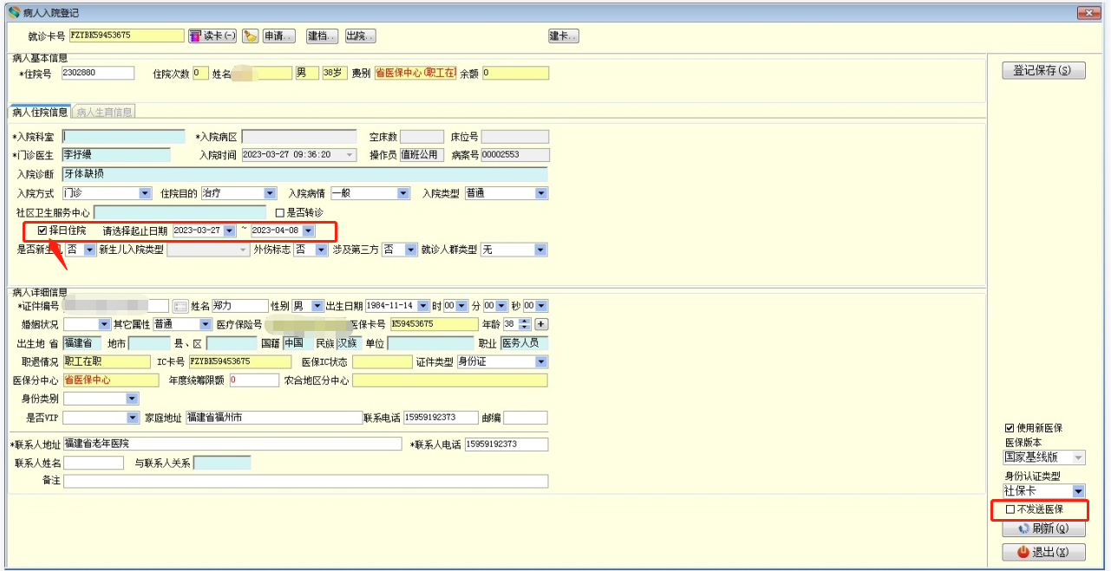1111x571 pixels.
Task: Click the 申请 button
Action: (278, 36)
